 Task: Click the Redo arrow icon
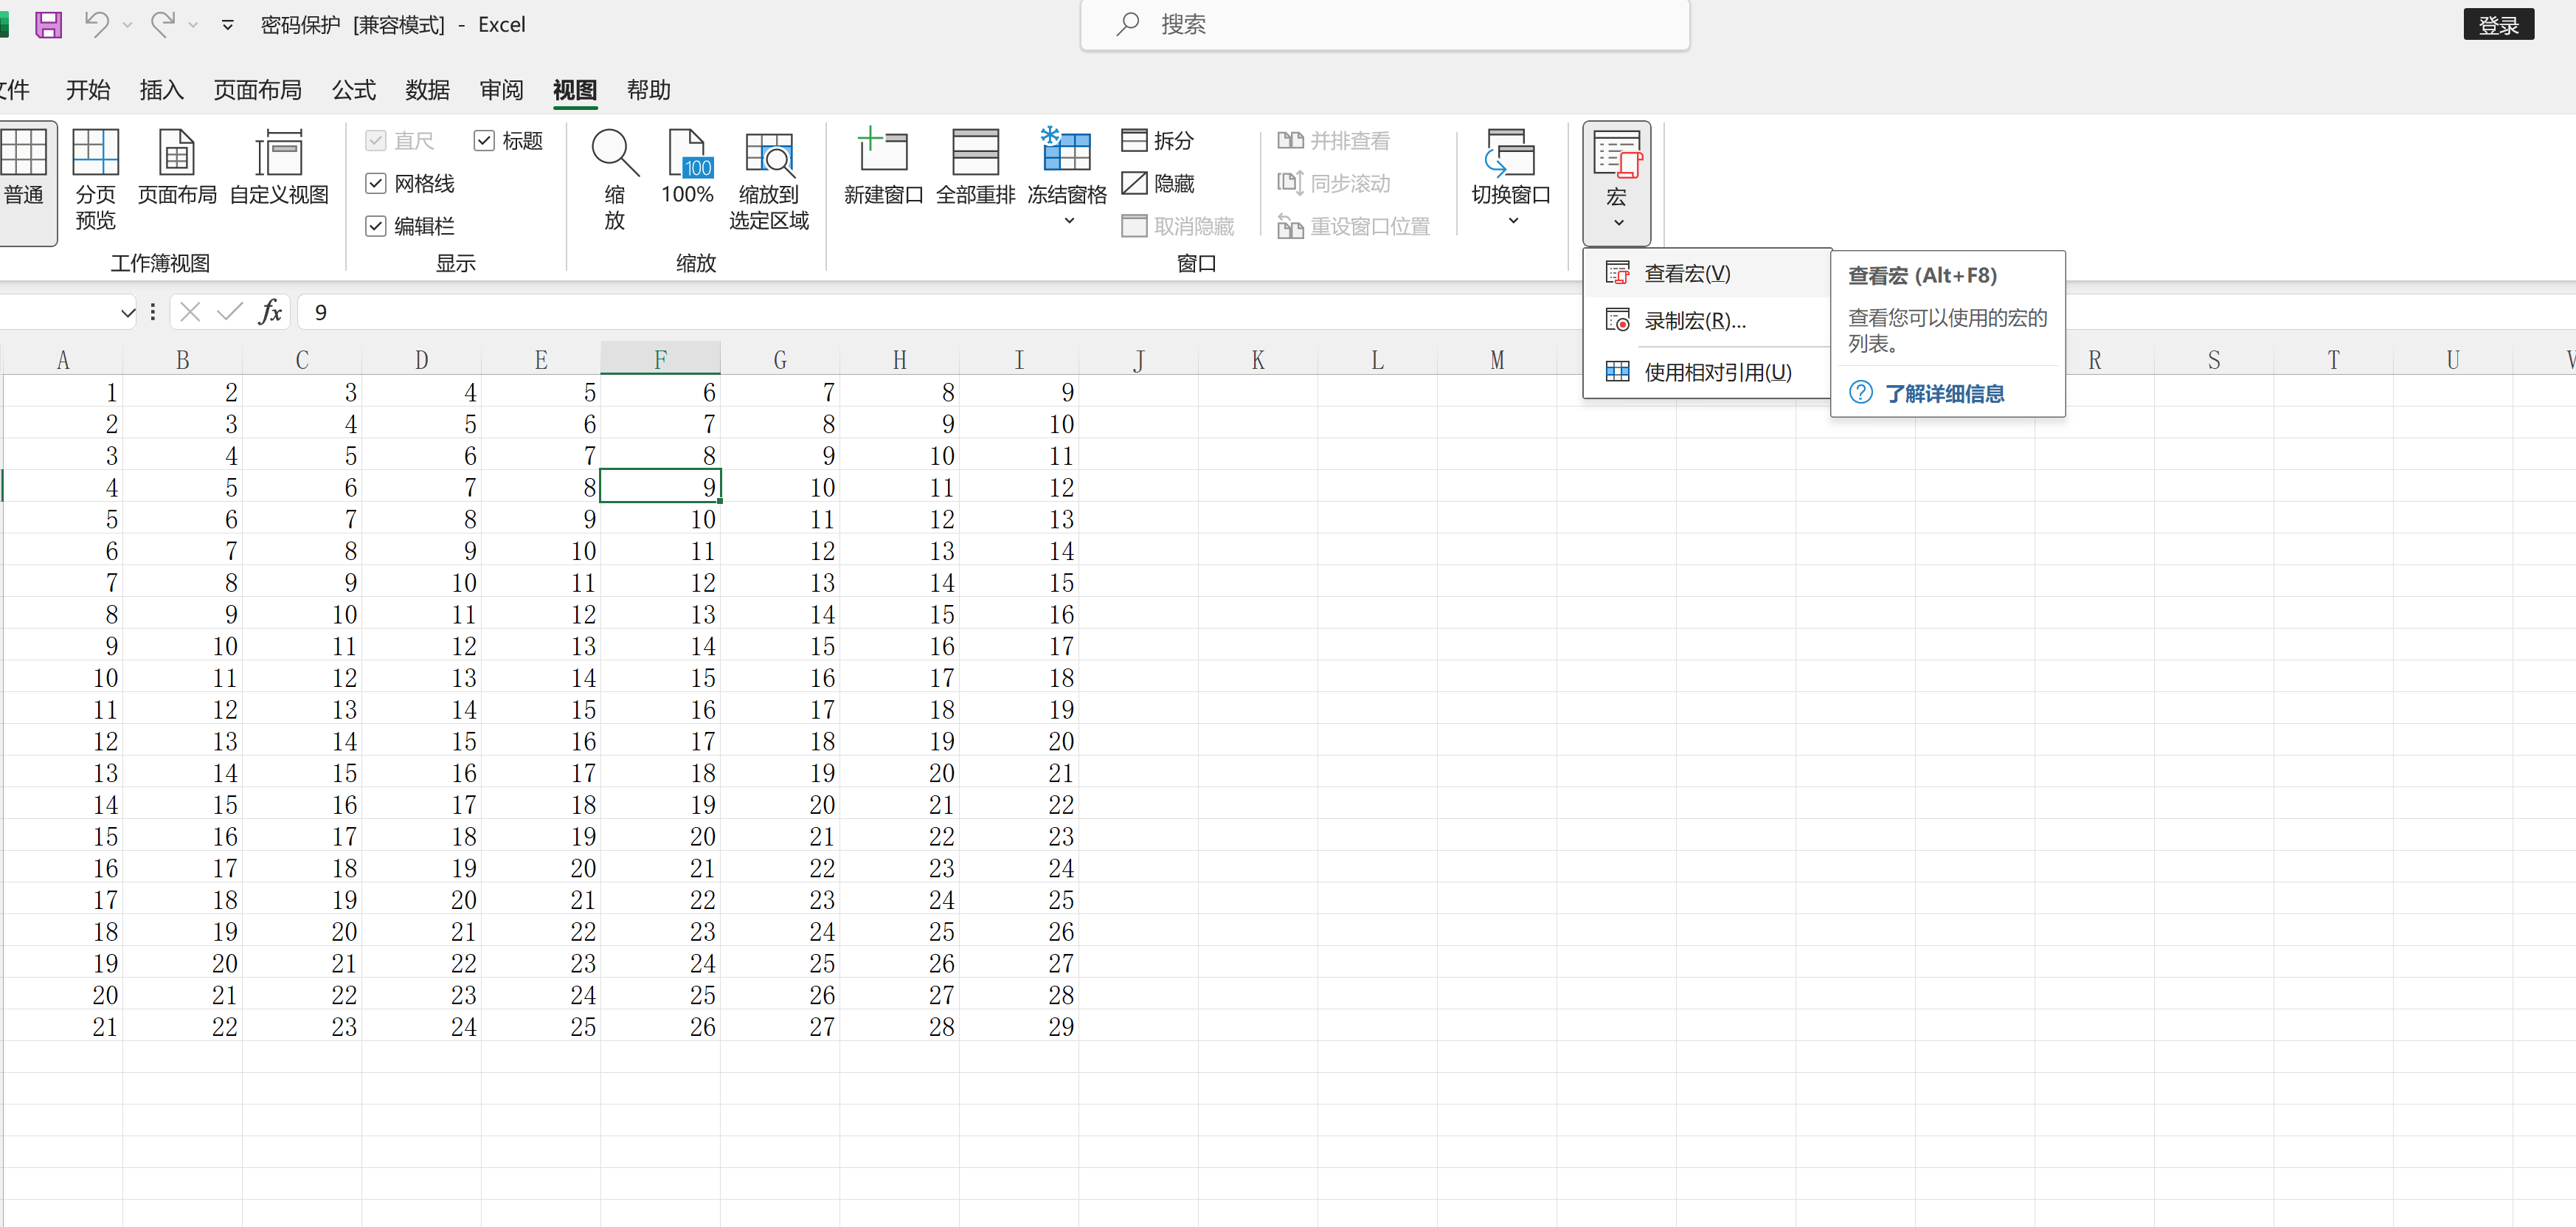[x=162, y=24]
